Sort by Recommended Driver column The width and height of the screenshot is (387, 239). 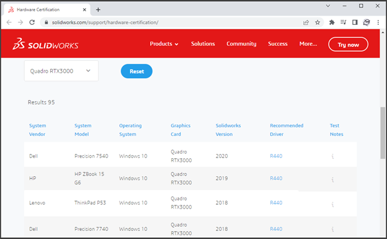pyautogui.click(x=287, y=130)
